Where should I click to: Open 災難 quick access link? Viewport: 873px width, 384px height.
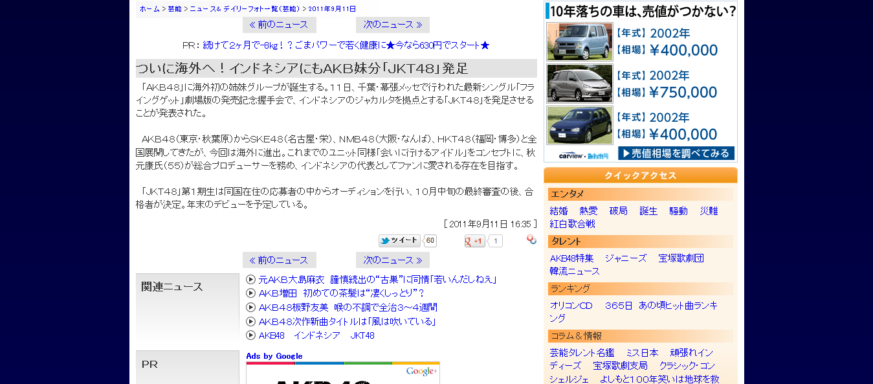[709, 211]
